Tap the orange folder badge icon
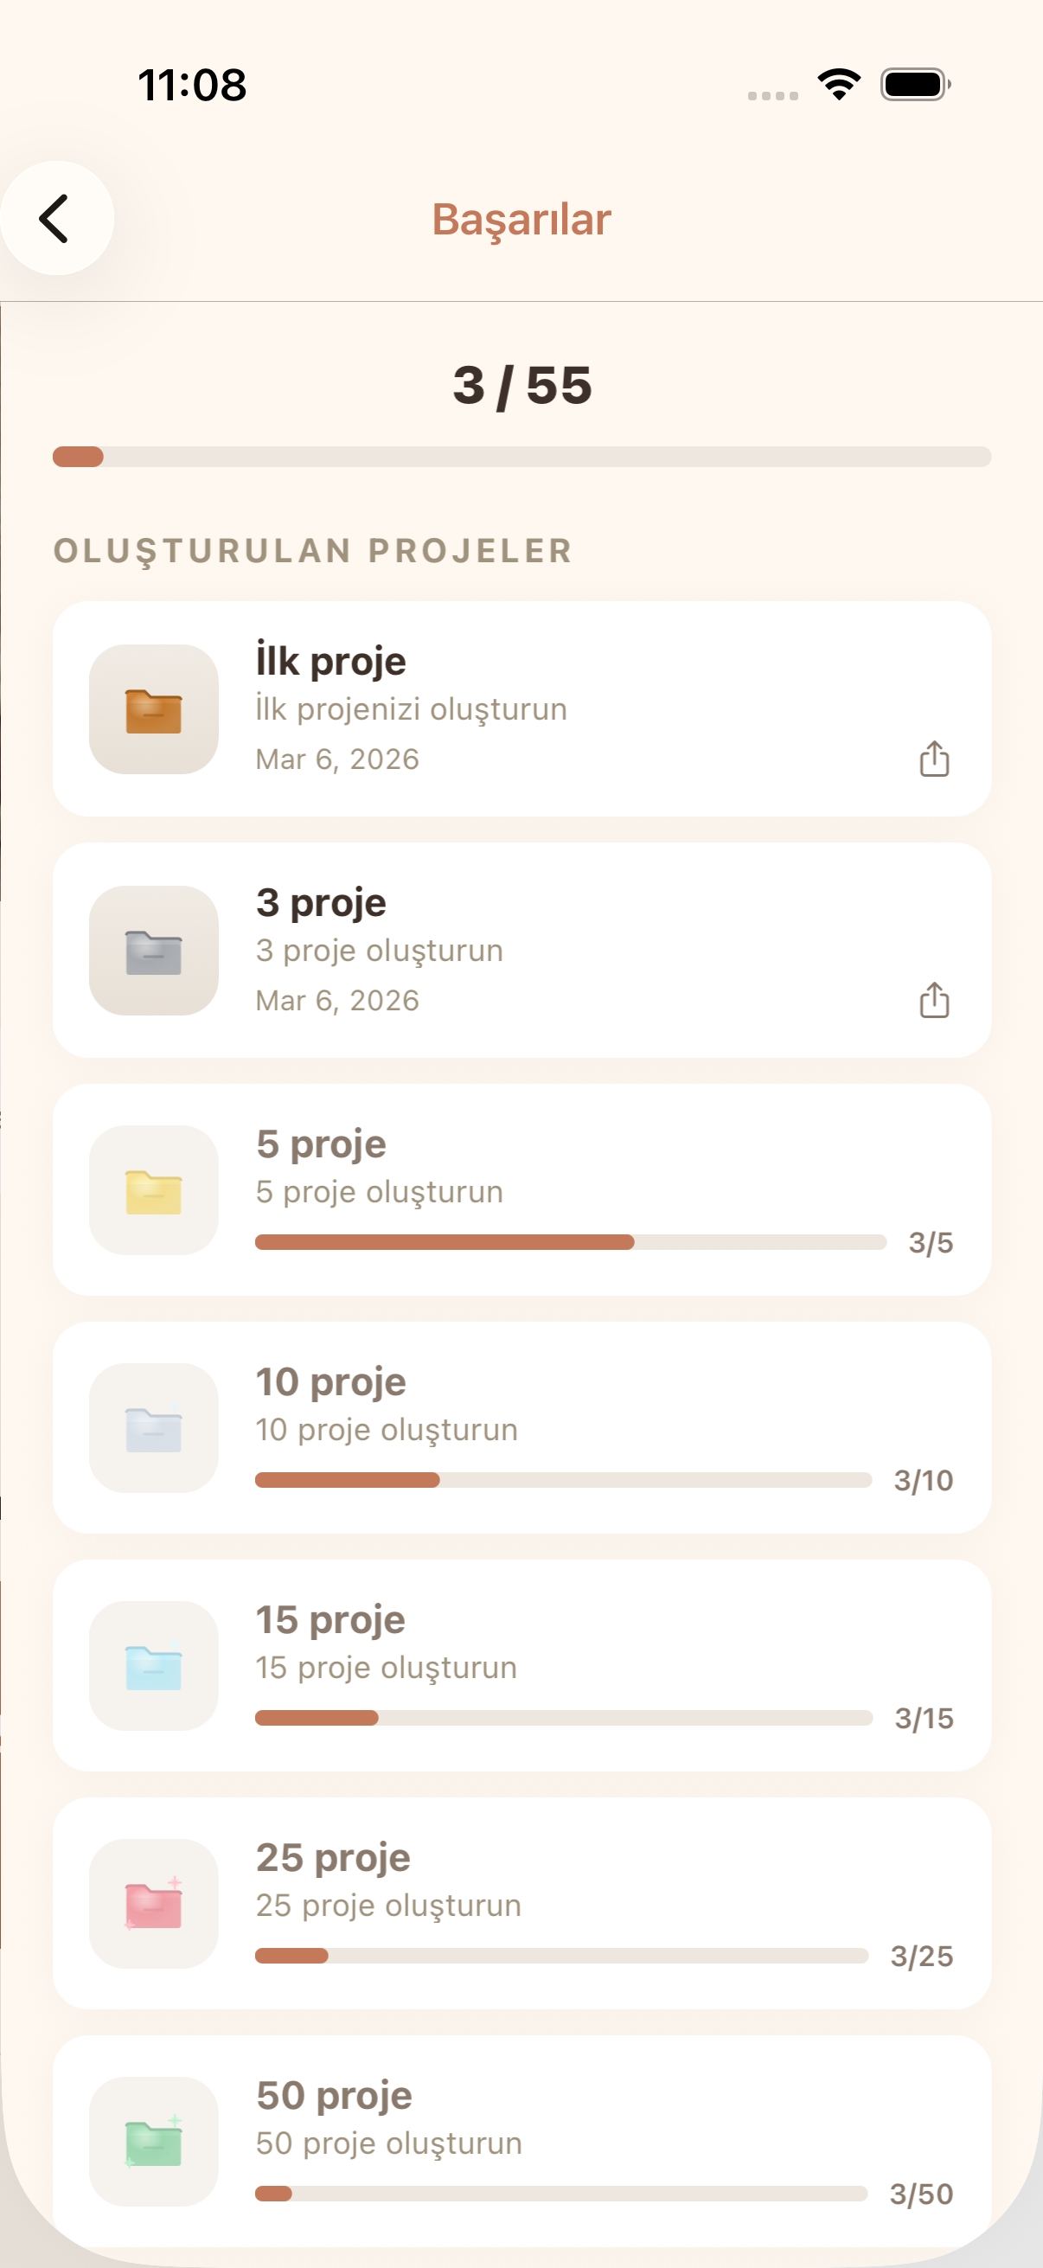Screen dimensions: 1043x2268 pyautogui.click(x=154, y=709)
